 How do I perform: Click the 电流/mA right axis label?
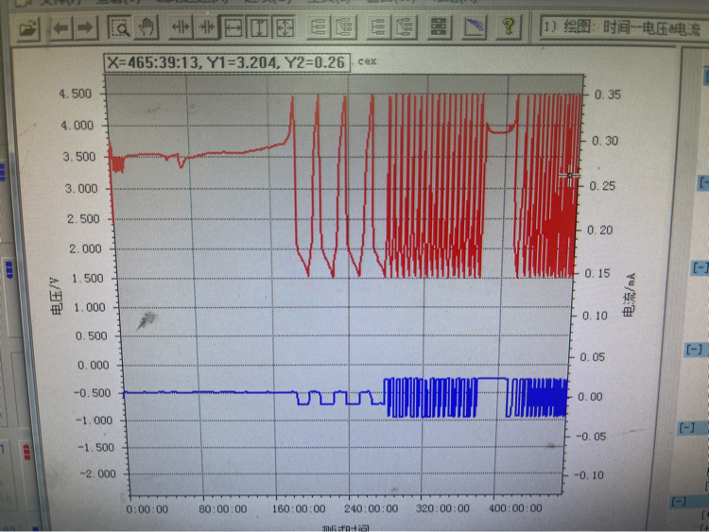(629, 293)
